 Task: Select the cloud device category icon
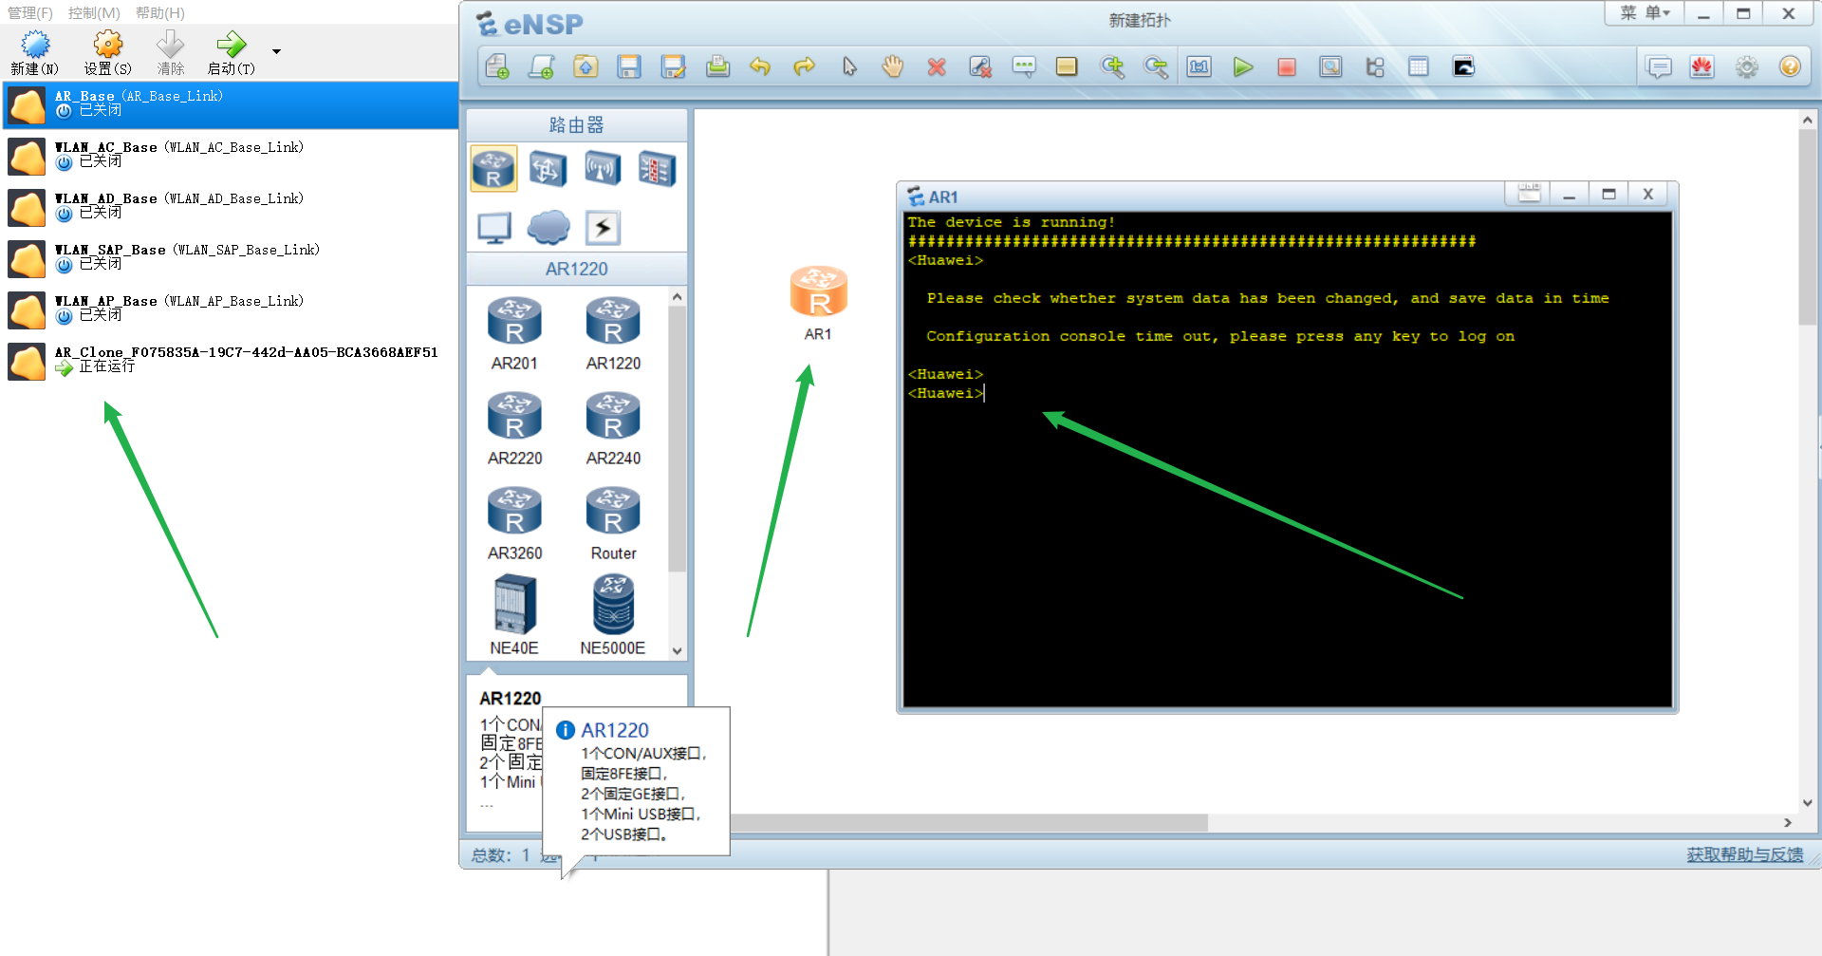(548, 228)
